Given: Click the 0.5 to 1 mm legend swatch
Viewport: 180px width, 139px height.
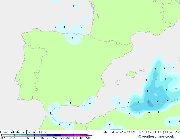Looking at the screenshot, I should pyautogui.click(x=11, y=135).
